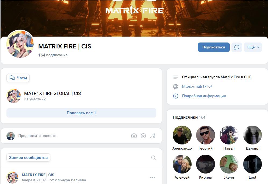Click the globe icon next to website
268x184 pixels.
pyautogui.click(x=176, y=87)
